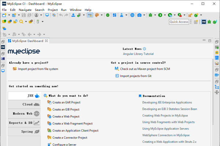Viewport: 220px width, 146px height.
Task: Open the Navigate menu
Action: click(x=25, y=10)
